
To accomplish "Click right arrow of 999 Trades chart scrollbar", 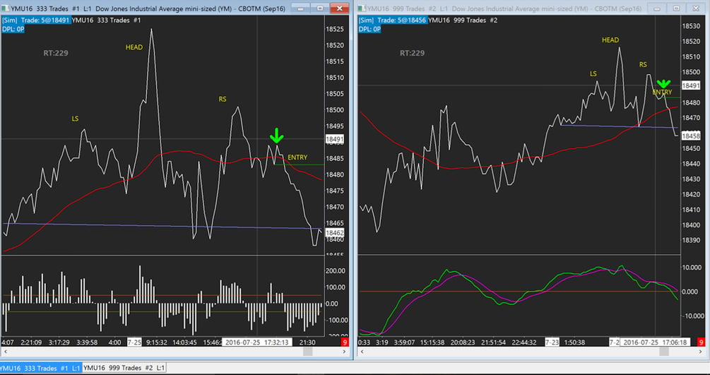I will click(702, 352).
